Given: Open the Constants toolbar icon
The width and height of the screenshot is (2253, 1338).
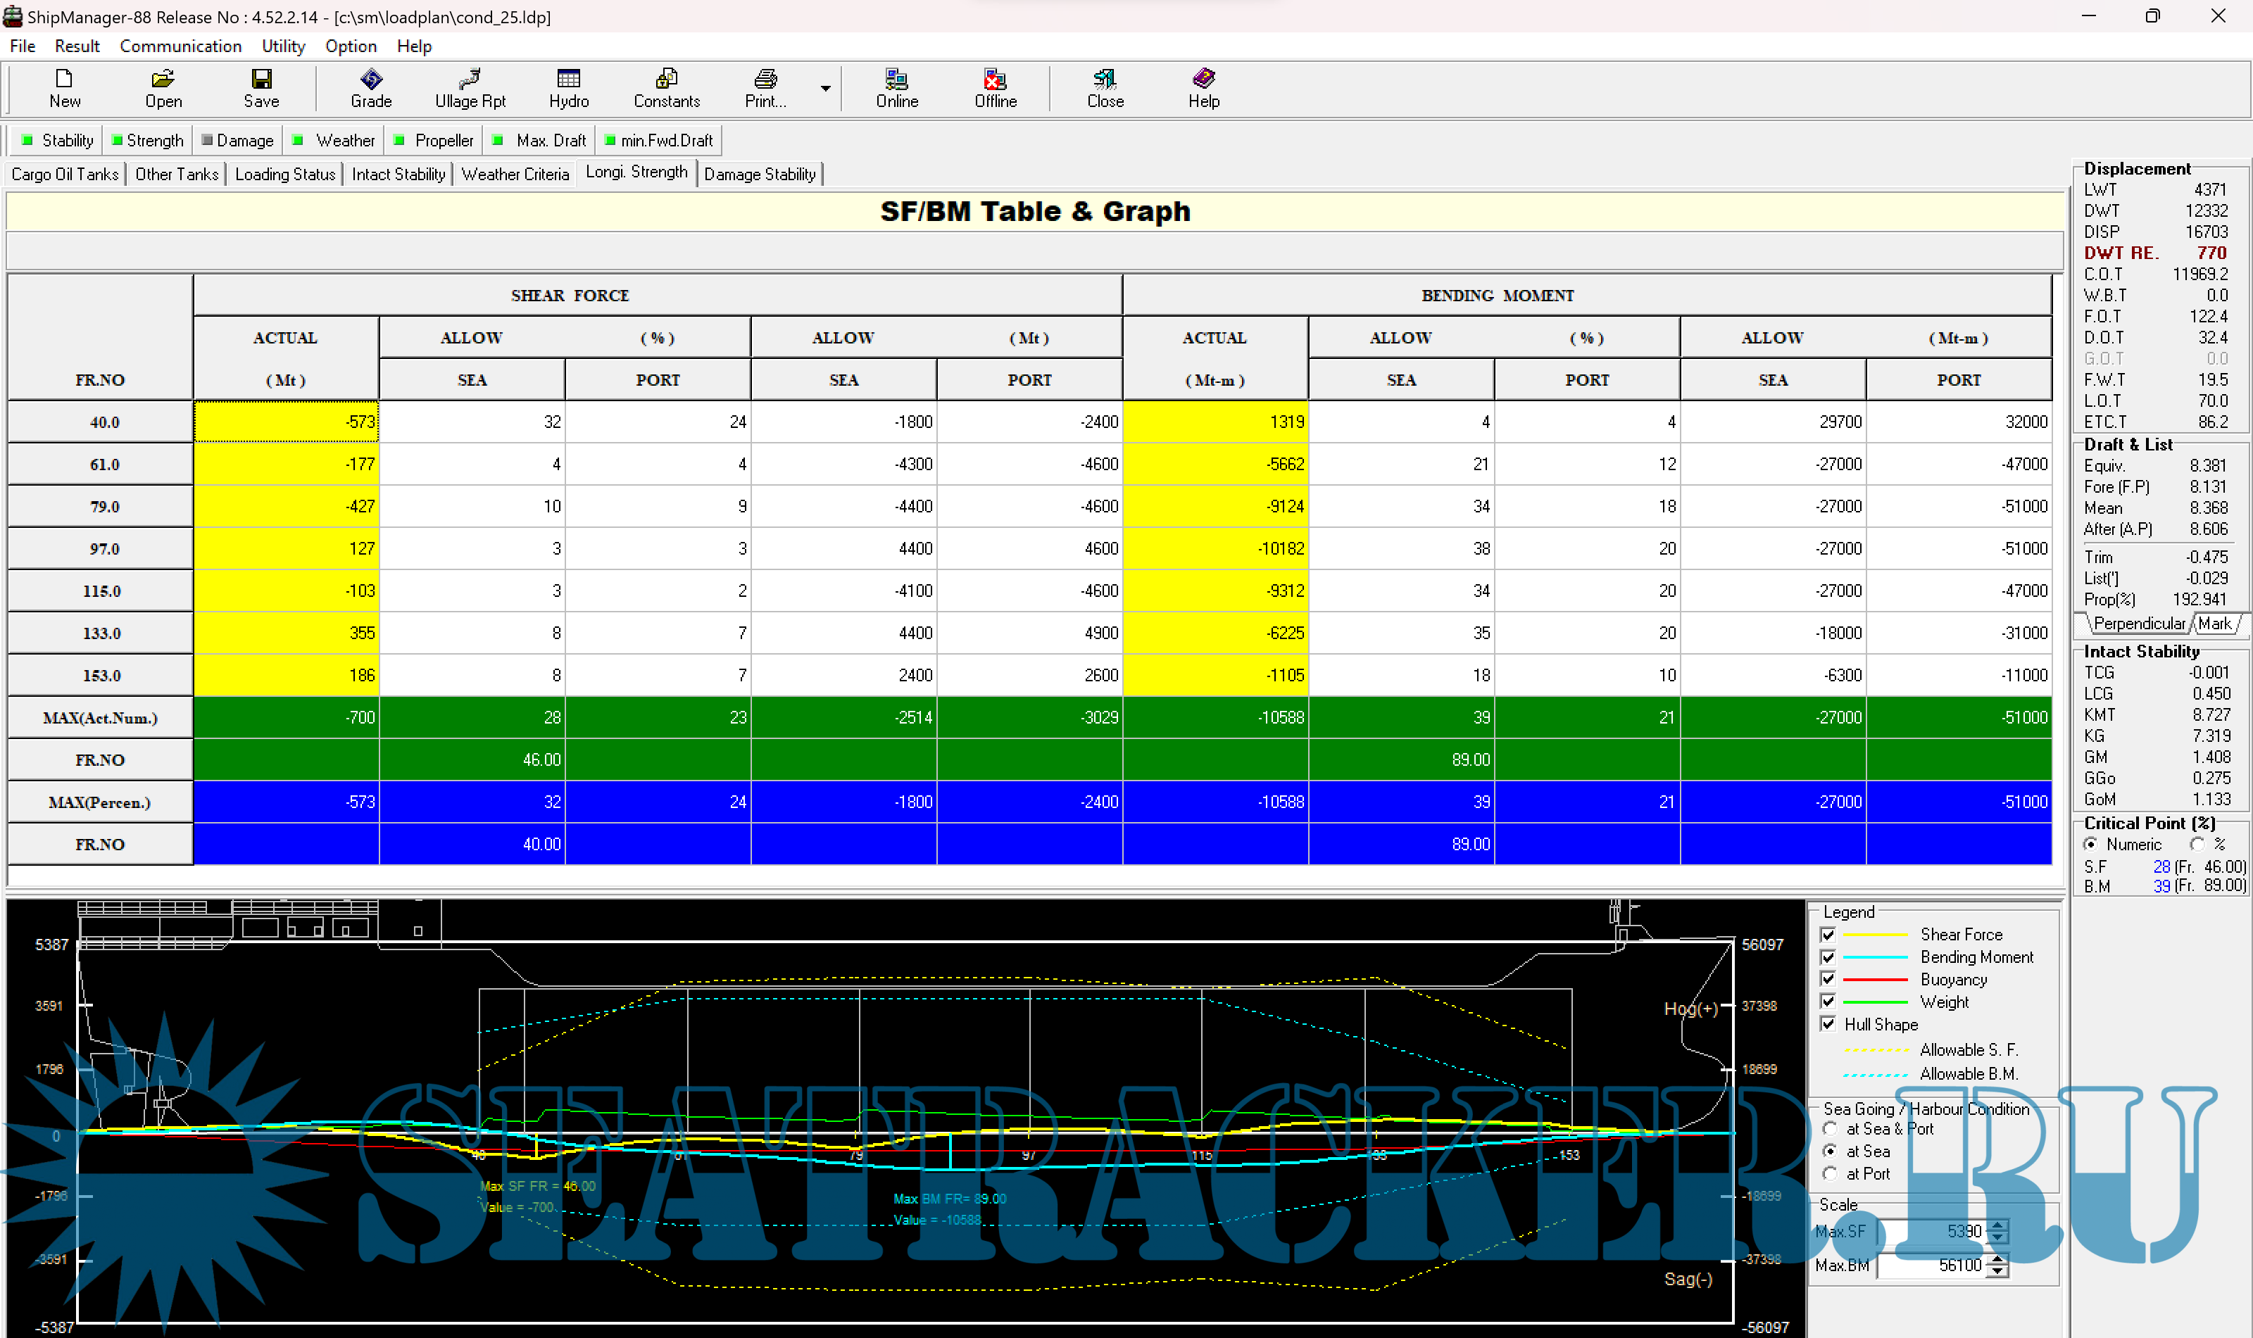Looking at the screenshot, I should click(x=667, y=80).
